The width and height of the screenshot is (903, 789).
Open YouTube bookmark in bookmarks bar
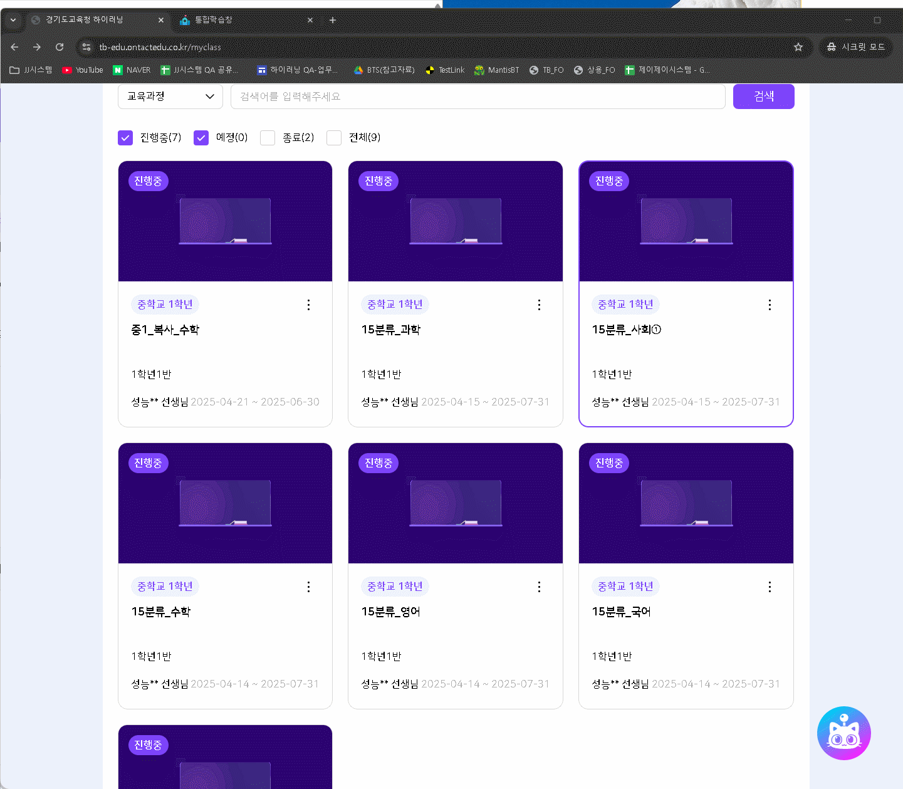[83, 70]
